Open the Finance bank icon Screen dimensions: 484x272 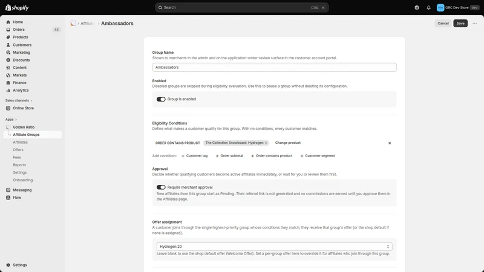point(8,83)
